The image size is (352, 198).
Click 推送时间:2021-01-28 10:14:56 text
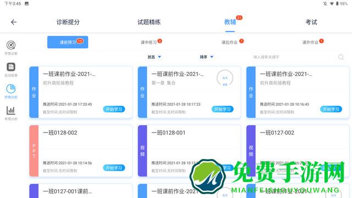67,163
